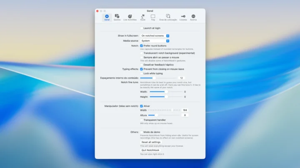The width and height of the screenshot is (300, 168).
Task: Open the License key tab
Action: 183,17
